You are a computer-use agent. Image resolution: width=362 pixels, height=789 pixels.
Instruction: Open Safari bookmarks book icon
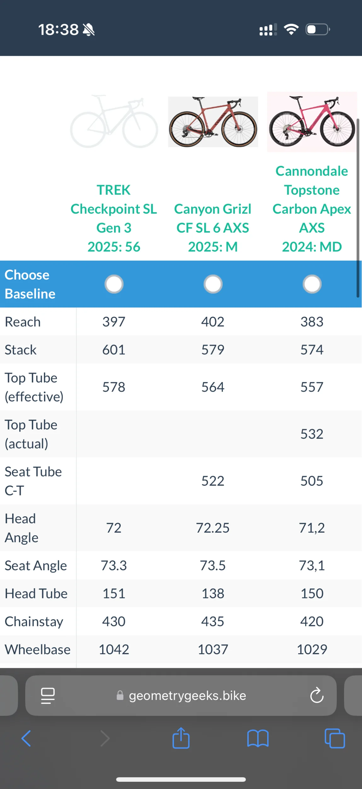pyautogui.click(x=258, y=739)
